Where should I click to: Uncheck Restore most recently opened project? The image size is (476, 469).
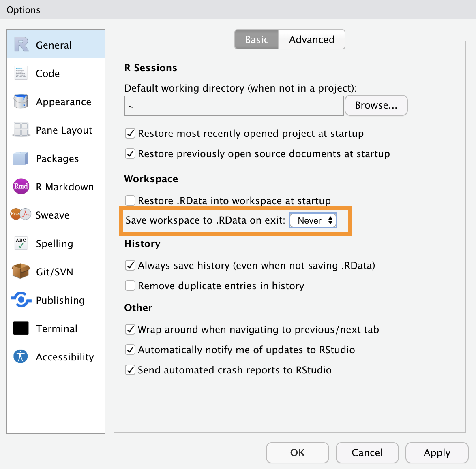130,133
